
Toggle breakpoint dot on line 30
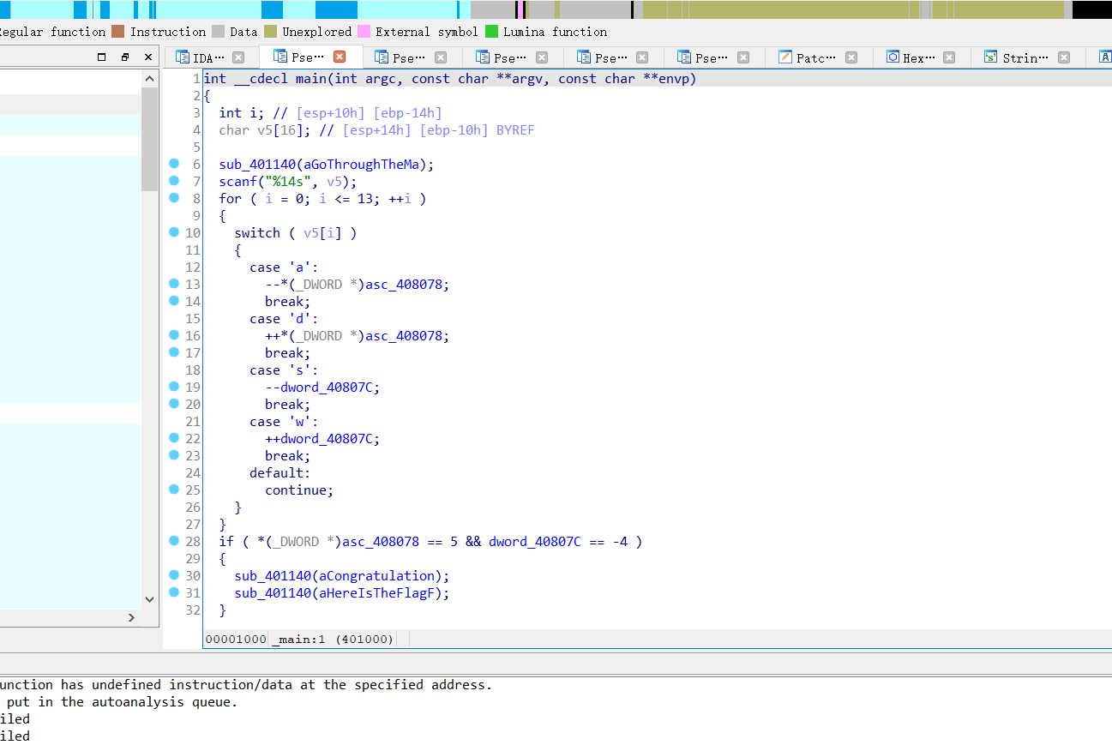[174, 575]
